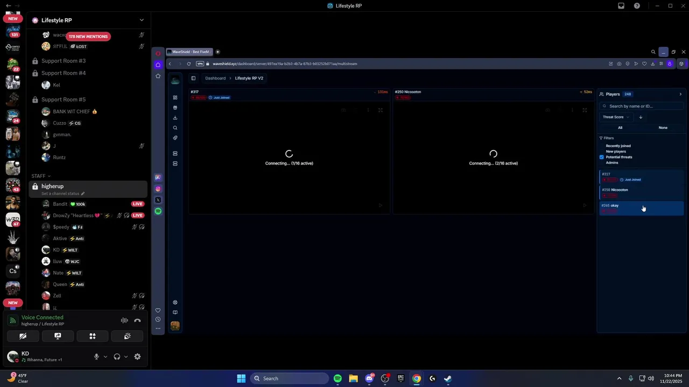689x387 pixels.
Task: Turn on the Discord camera
Action: (23, 336)
